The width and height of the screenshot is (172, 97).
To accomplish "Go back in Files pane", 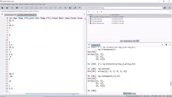I will tap(89, 12).
